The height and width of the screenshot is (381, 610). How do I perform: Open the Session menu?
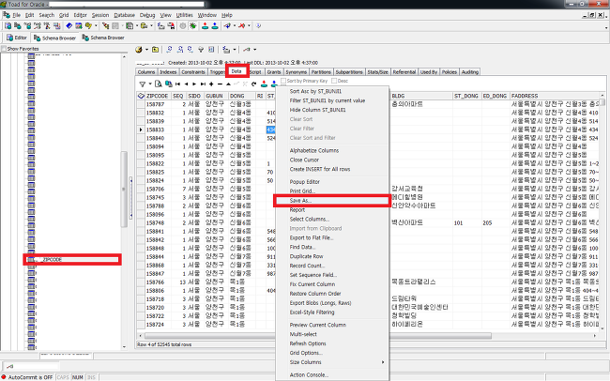[100, 15]
